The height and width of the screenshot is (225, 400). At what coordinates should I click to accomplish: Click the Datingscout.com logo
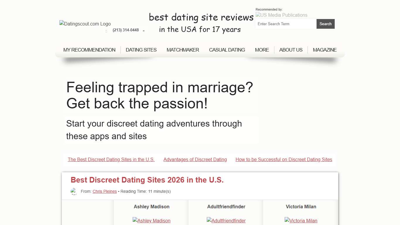pyautogui.click(x=85, y=24)
